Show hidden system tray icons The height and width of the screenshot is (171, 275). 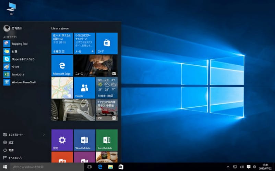click(228, 167)
